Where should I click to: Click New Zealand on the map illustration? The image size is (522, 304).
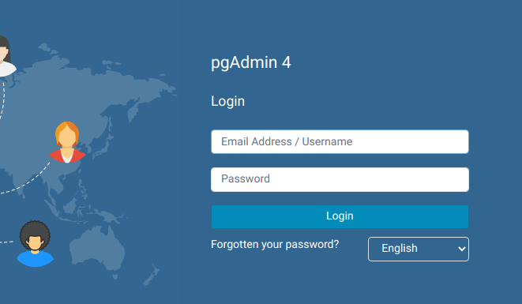[x=152, y=274]
